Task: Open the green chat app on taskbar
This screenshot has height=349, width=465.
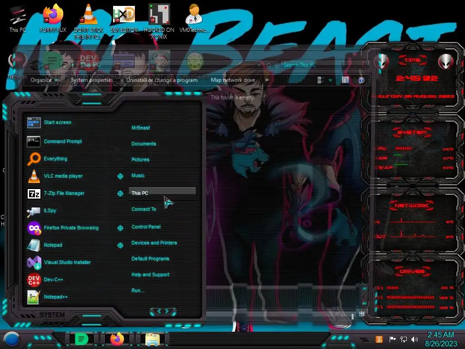Action: (81, 339)
